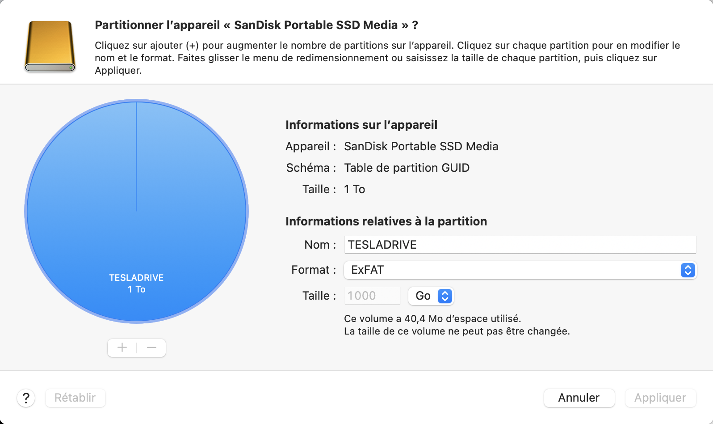Click into the Nom field with TESLADRIVE

click(x=520, y=245)
